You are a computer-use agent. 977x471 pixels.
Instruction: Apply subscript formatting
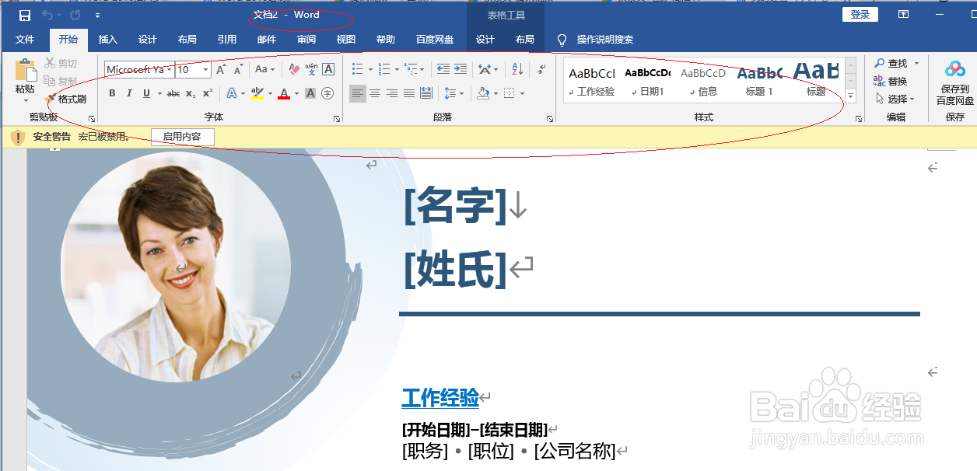pyautogui.click(x=191, y=93)
